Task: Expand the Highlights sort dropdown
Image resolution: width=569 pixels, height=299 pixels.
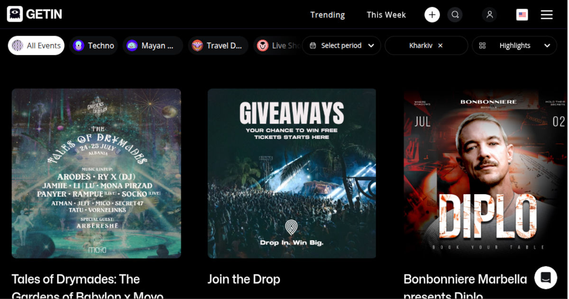Action: tap(514, 46)
